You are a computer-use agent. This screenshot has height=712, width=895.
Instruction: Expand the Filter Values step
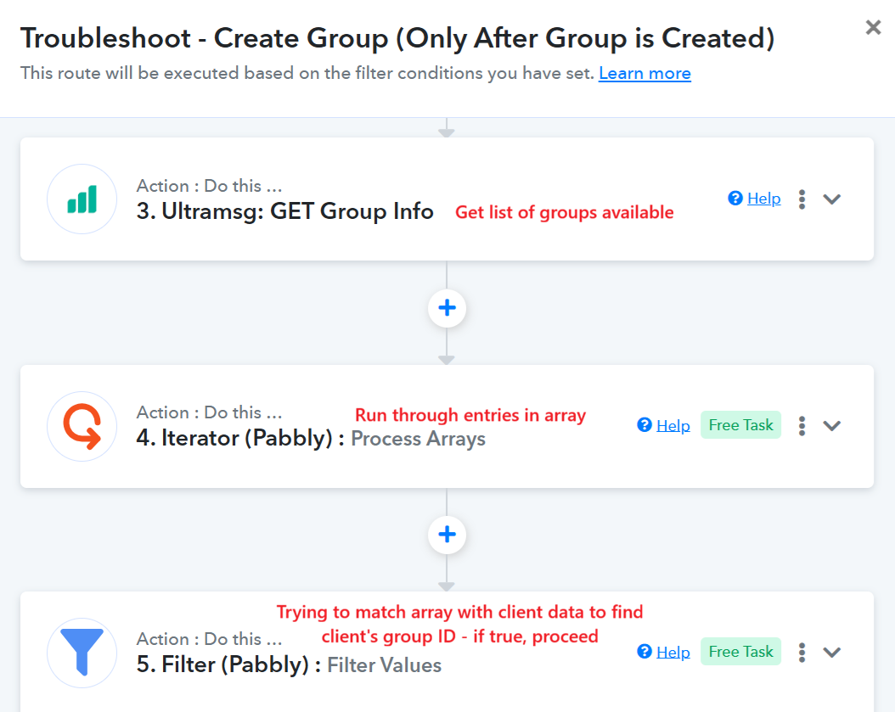pos(832,652)
